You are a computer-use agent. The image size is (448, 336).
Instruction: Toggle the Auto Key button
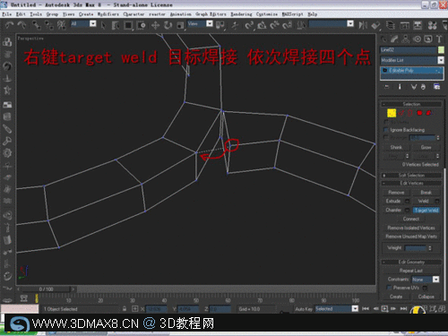tap(304, 309)
